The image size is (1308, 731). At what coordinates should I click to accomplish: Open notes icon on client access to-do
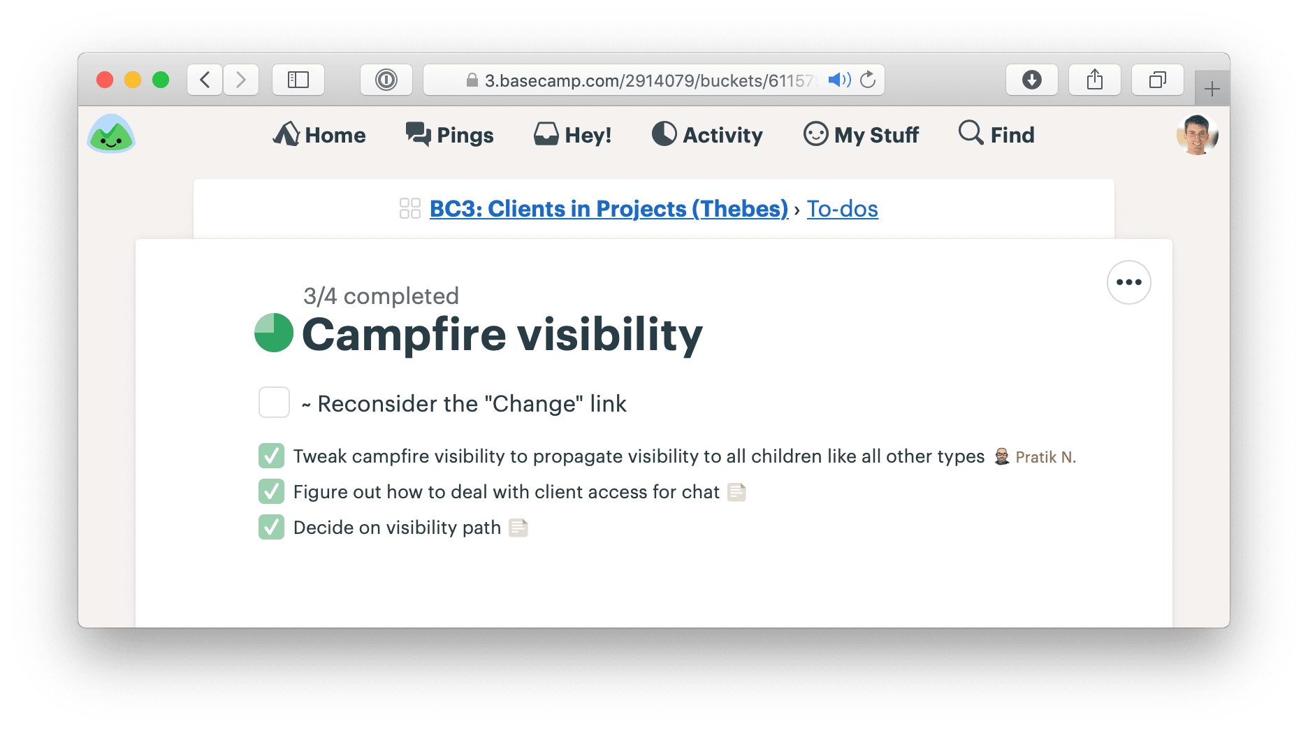click(736, 492)
